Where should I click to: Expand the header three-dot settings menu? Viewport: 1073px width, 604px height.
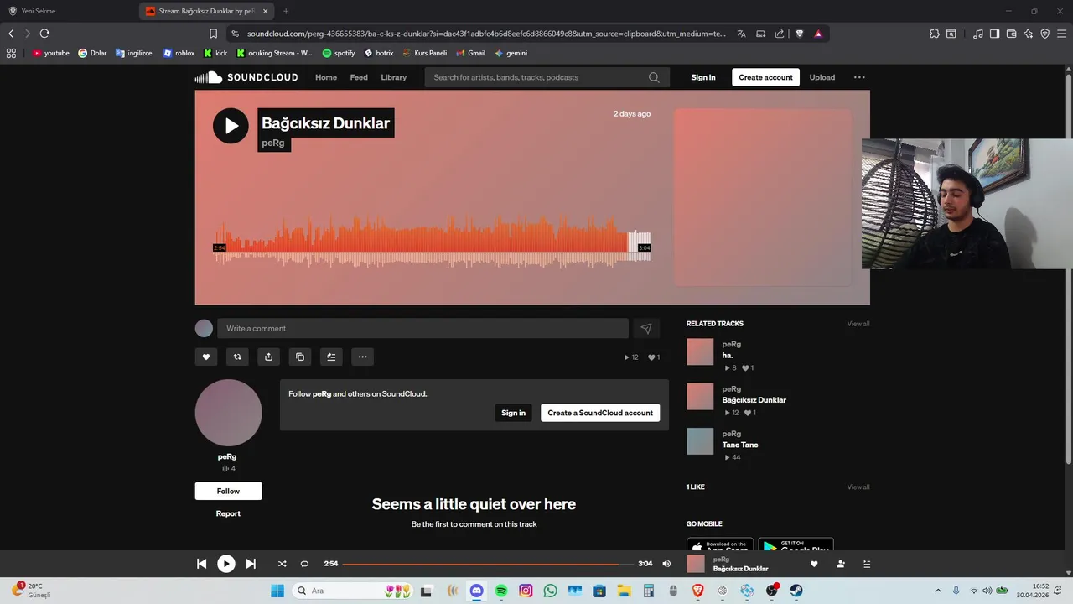pos(859,77)
